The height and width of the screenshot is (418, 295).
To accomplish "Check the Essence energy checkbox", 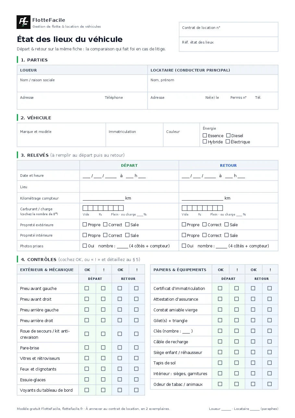I will (x=205, y=136).
